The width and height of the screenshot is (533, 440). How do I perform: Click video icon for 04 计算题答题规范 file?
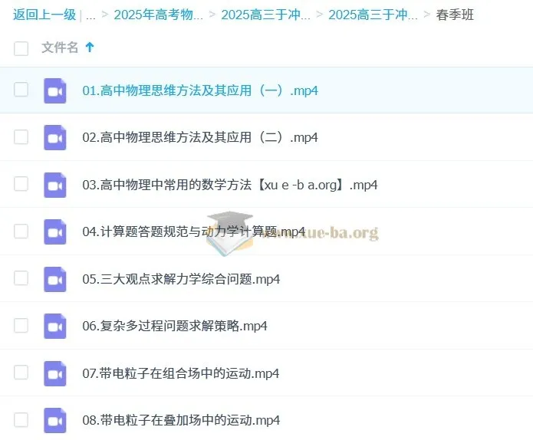[x=54, y=231]
